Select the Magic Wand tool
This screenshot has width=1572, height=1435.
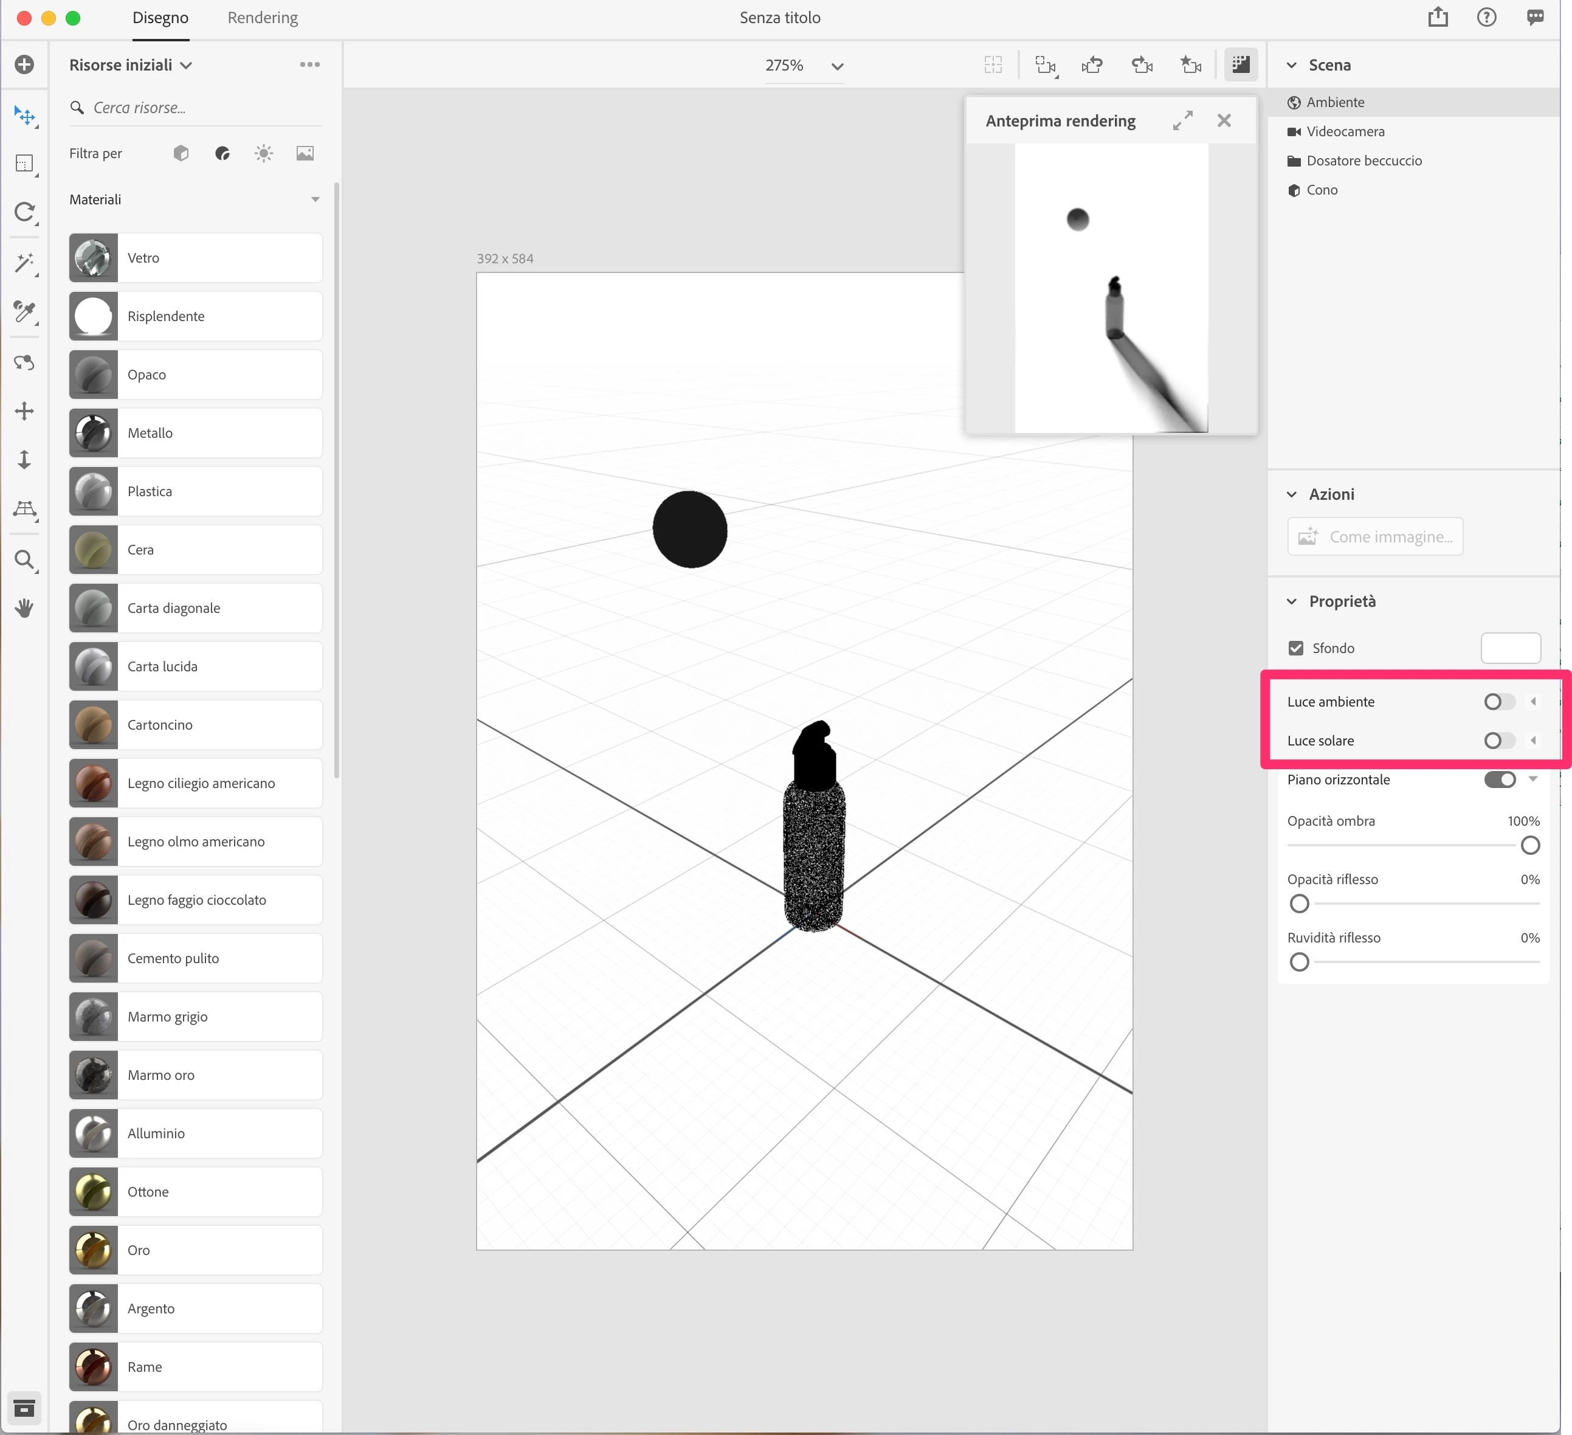coord(24,263)
